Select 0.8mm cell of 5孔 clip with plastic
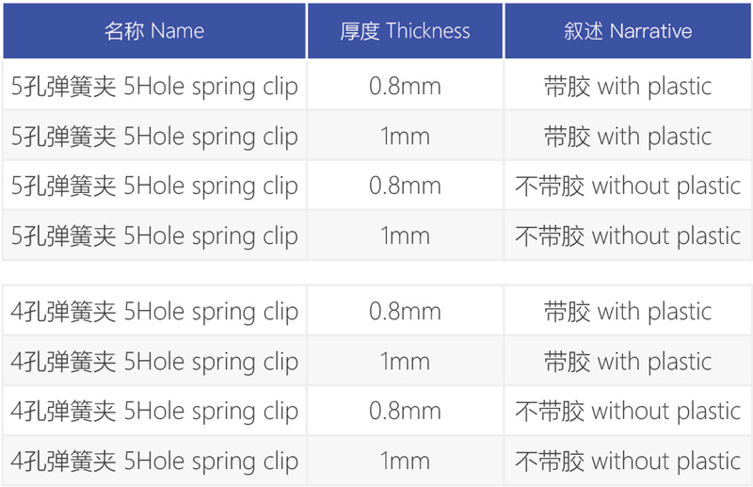The image size is (753, 487). (x=405, y=86)
